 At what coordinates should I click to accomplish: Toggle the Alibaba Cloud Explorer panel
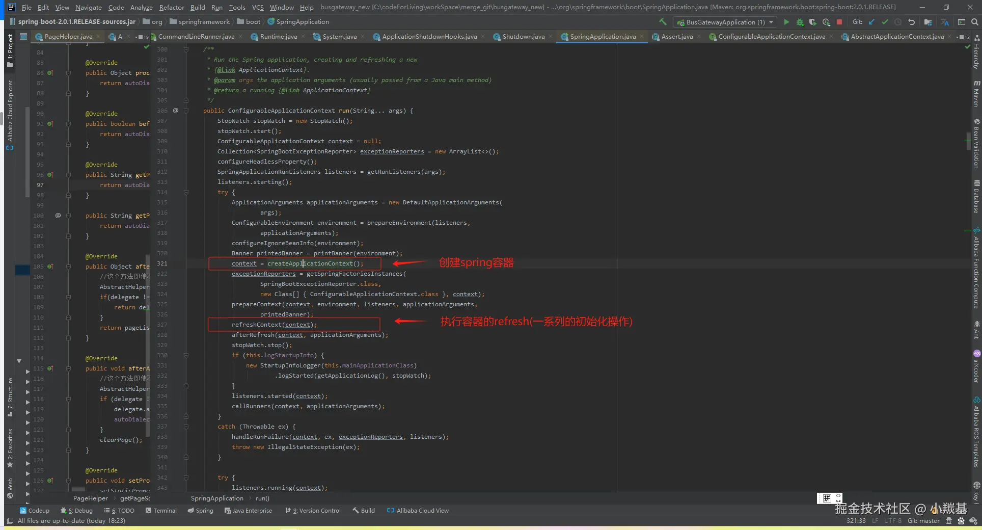(x=10, y=115)
